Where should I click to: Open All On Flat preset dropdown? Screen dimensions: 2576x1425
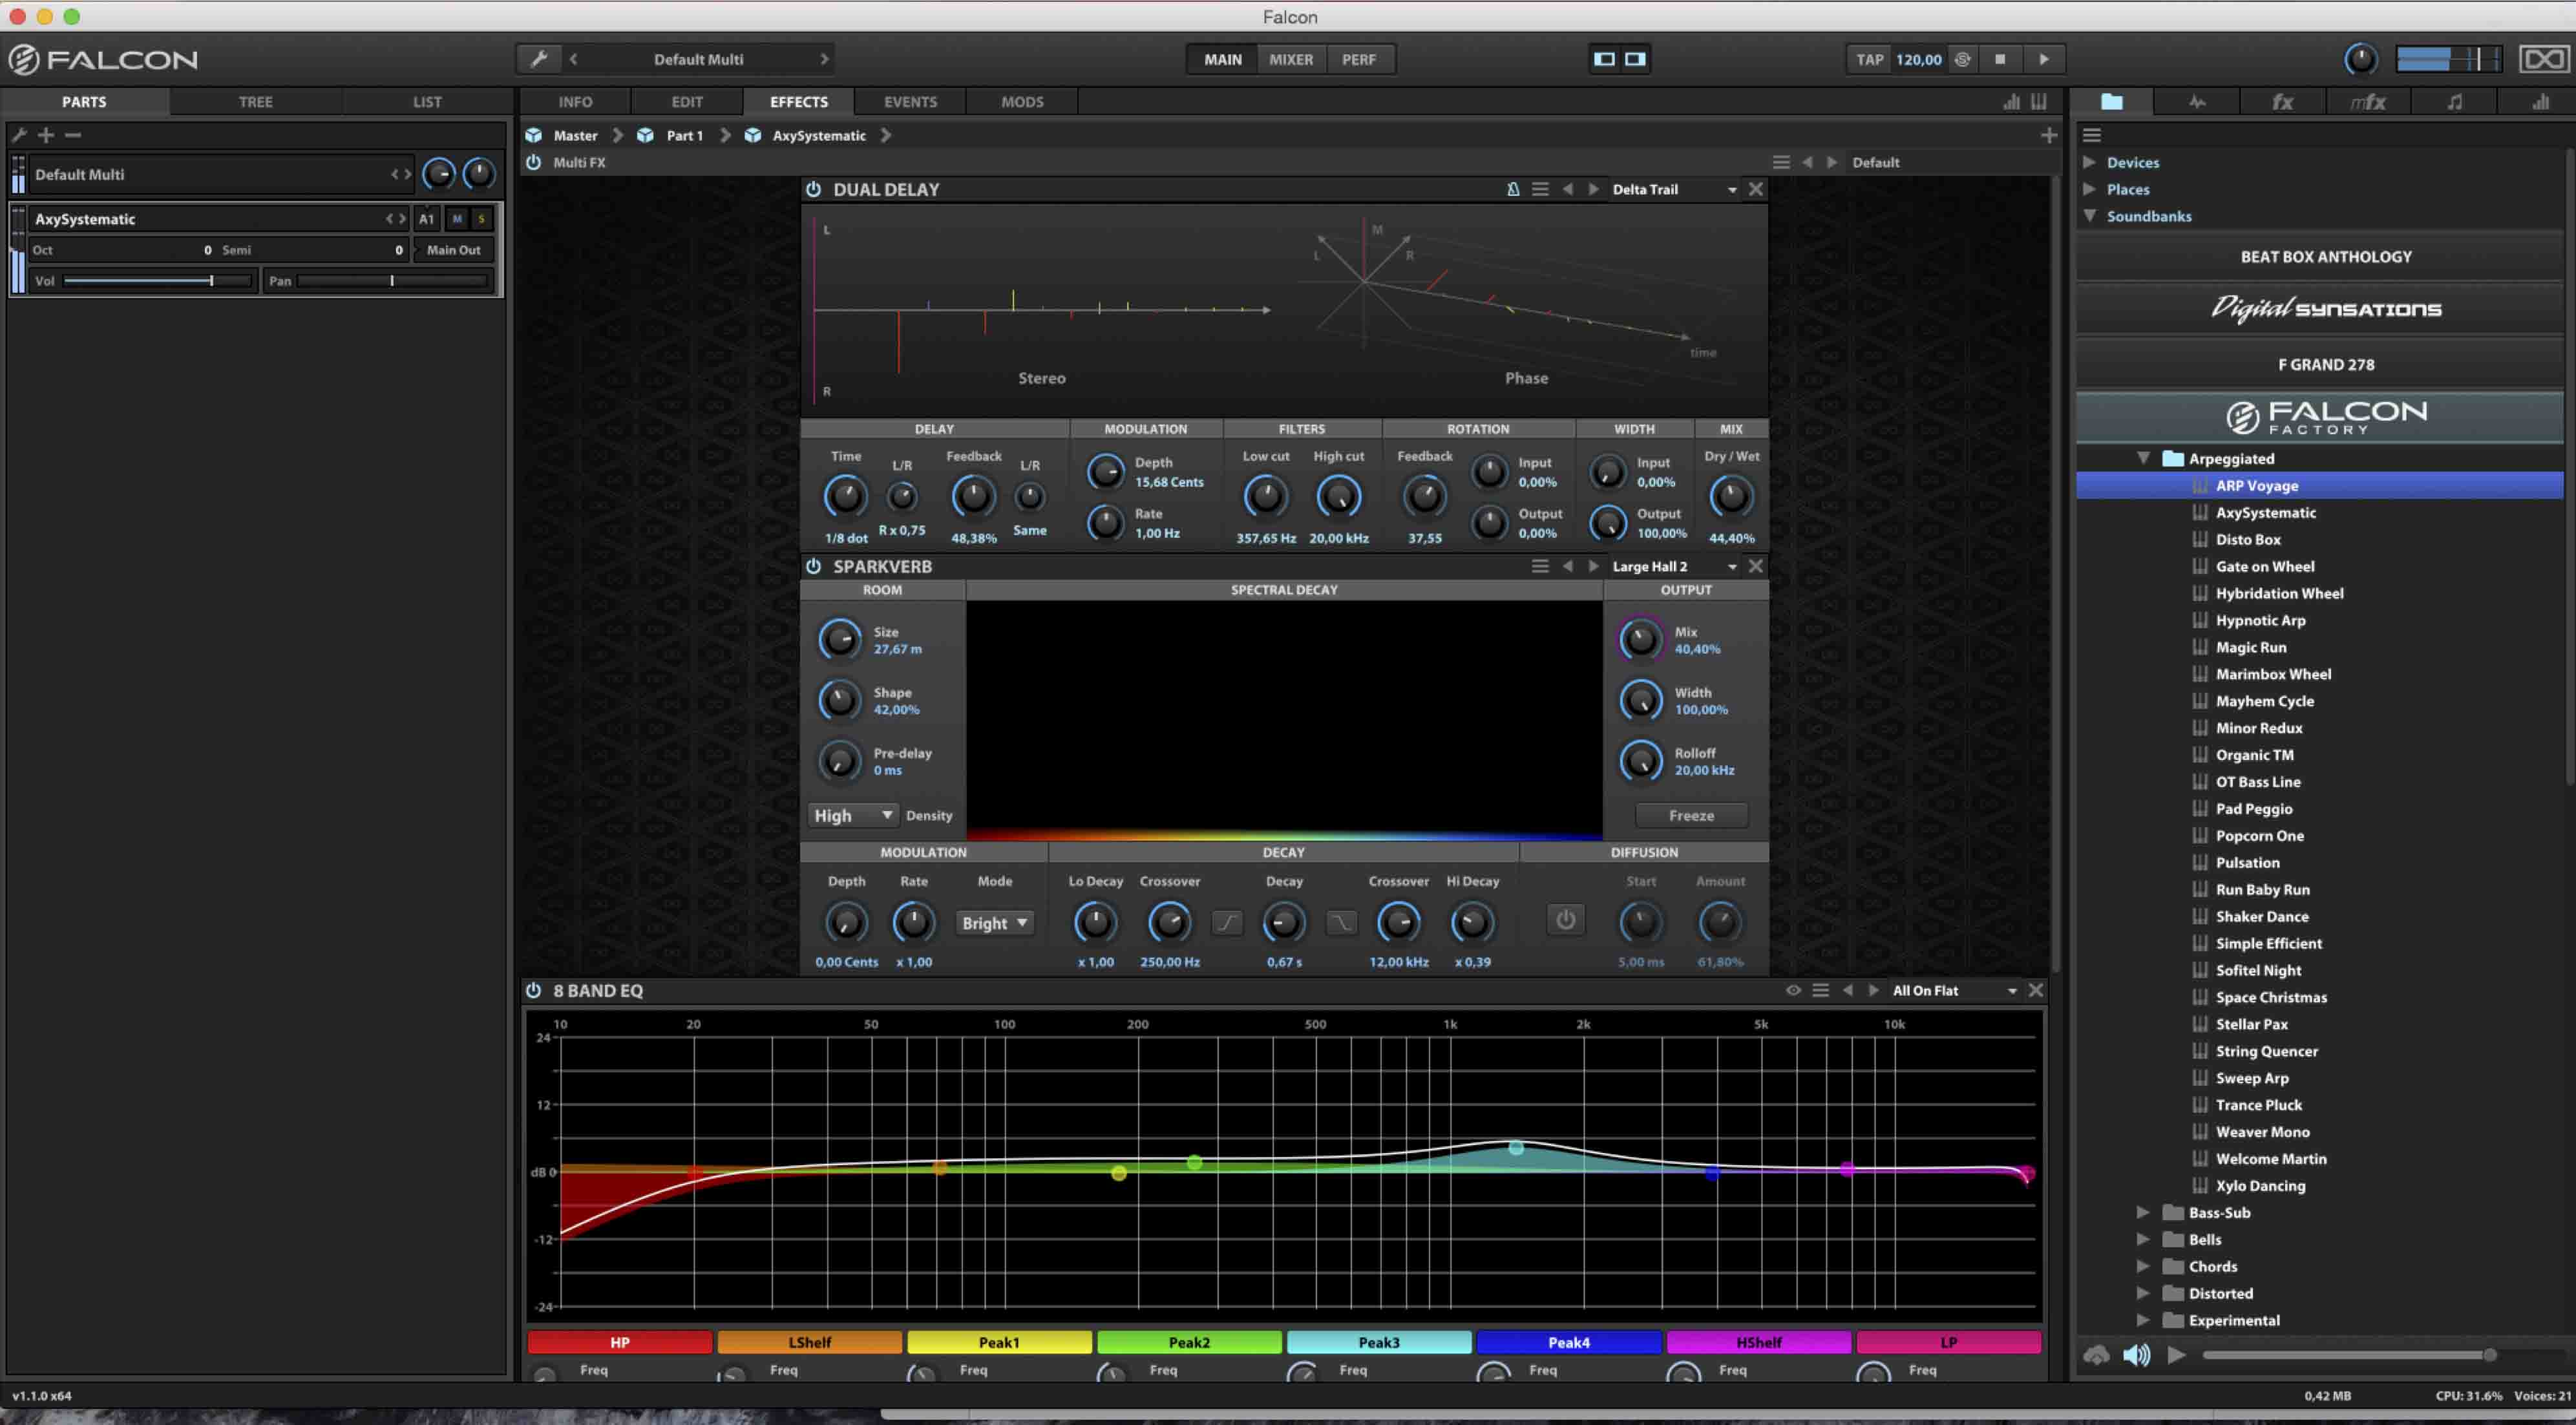pyautogui.click(x=1954, y=990)
